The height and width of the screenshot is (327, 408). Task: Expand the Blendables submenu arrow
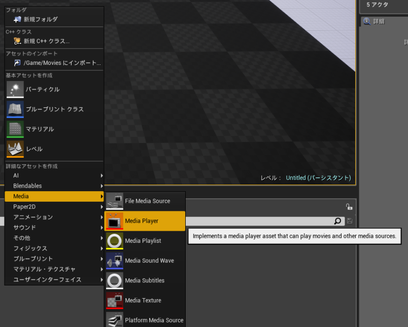point(101,186)
